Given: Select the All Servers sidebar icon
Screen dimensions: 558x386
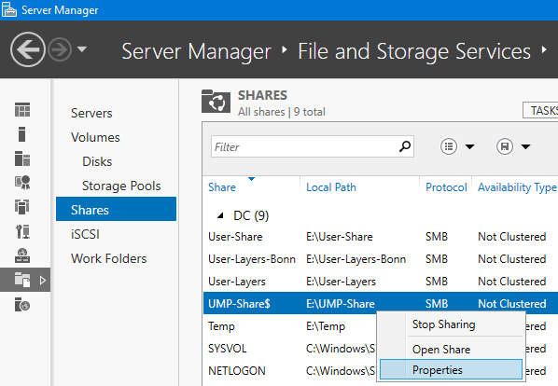Looking at the screenshot, I should 22,159.
